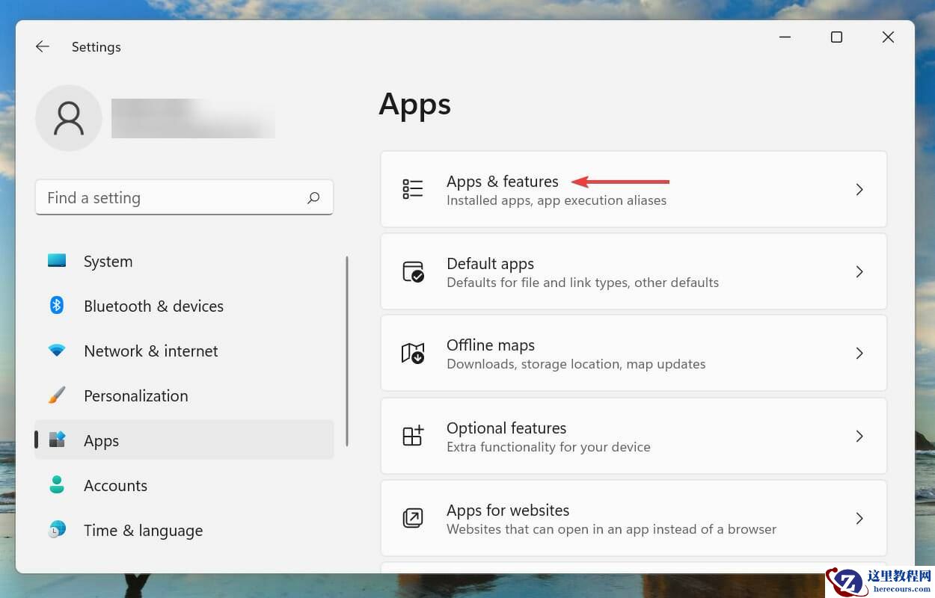The image size is (935, 598).
Task: Click the Bluetooth icon in sidebar
Action: [57, 305]
